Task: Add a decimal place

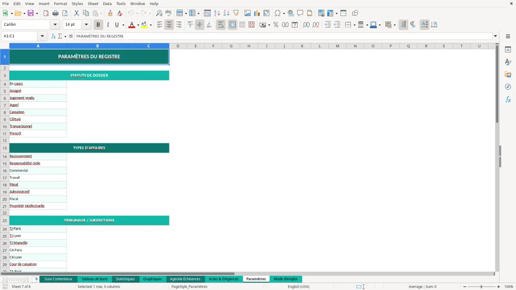Action: [306, 25]
